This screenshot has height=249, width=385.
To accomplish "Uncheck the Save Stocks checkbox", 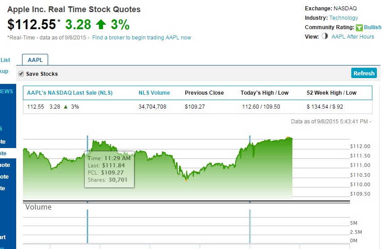I will click(x=21, y=74).
